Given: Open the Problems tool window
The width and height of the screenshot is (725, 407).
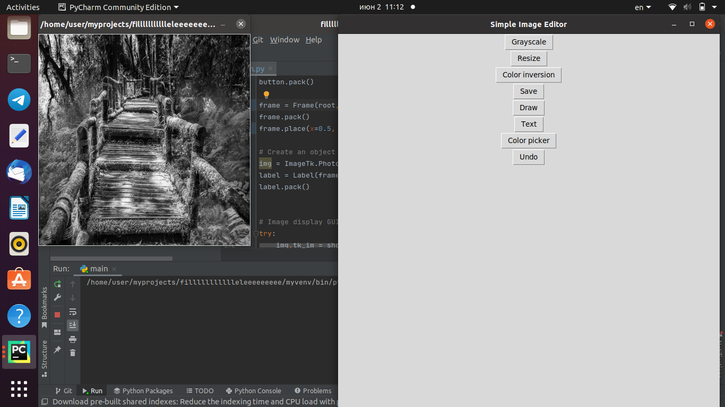Looking at the screenshot, I should coord(313,391).
